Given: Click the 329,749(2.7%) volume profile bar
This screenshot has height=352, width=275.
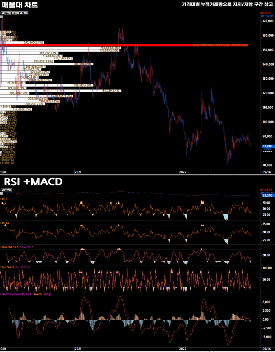Looking at the screenshot, I should [x=25, y=72].
